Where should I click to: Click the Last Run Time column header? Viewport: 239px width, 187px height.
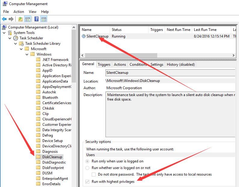pos(212,30)
